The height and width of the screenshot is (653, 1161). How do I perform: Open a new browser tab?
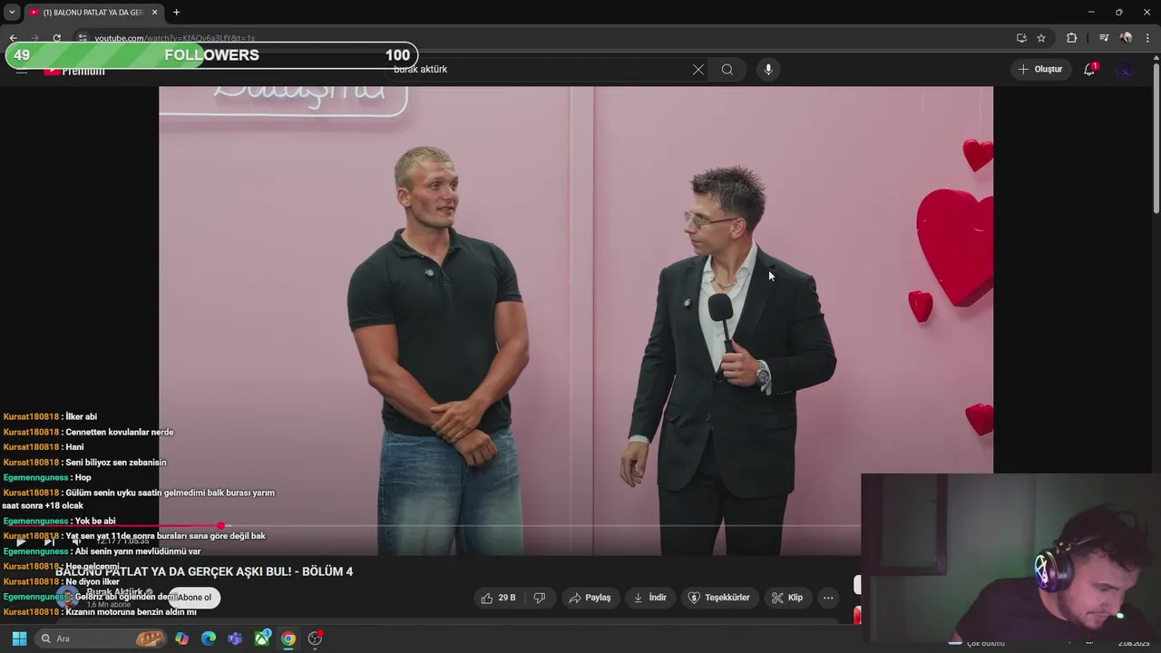[x=176, y=12]
